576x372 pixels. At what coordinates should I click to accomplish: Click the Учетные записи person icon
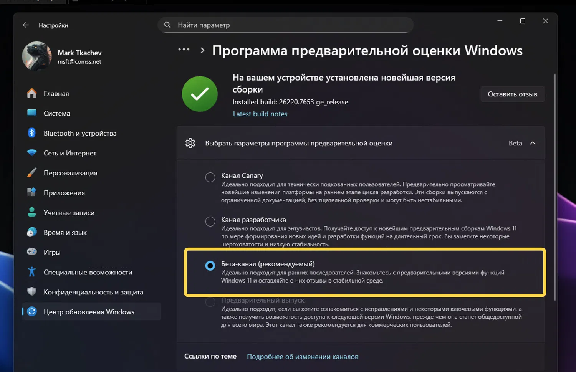32,212
